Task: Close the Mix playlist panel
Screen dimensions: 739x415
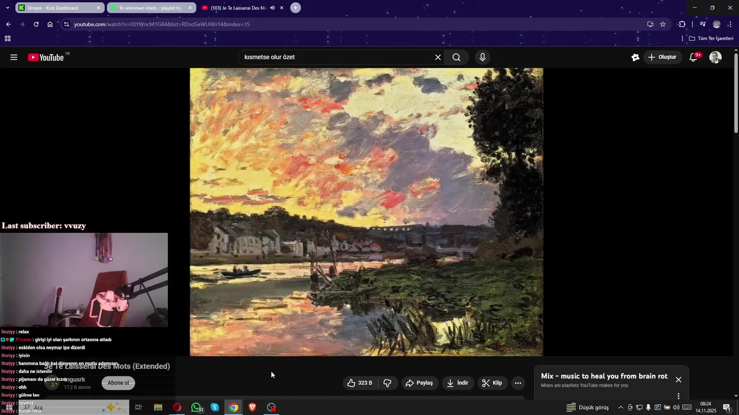Action: click(x=678, y=380)
